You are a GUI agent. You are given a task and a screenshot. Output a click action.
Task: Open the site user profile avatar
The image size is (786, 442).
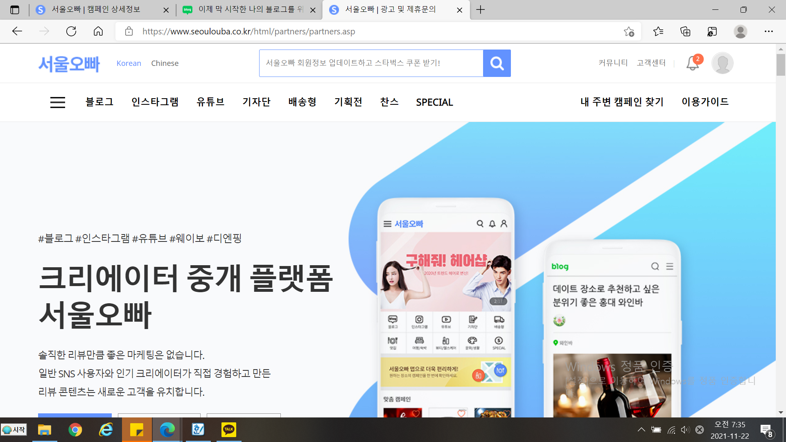[723, 63]
